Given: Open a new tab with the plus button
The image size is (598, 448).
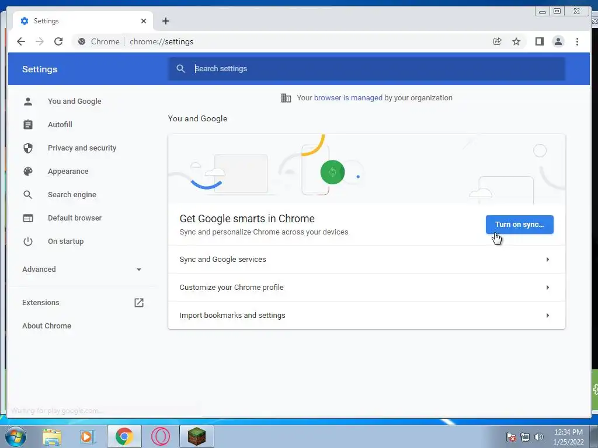Looking at the screenshot, I should [x=165, y=21].
